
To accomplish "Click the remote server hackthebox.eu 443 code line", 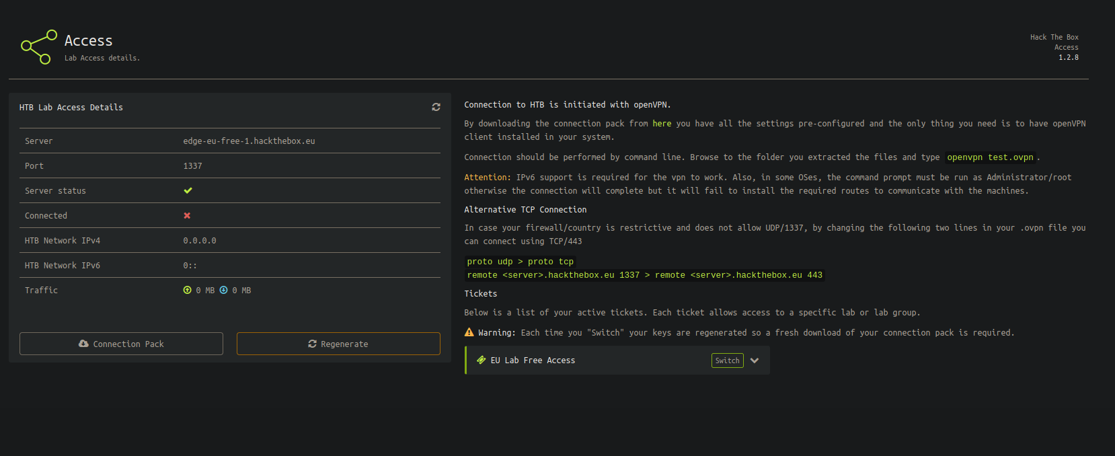I will (x=645, y=275).
